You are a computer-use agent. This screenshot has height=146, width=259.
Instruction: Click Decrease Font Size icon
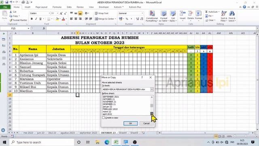[x=65, y=13]
